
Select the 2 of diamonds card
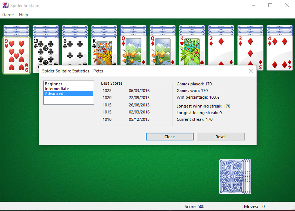tap(221, 52)
